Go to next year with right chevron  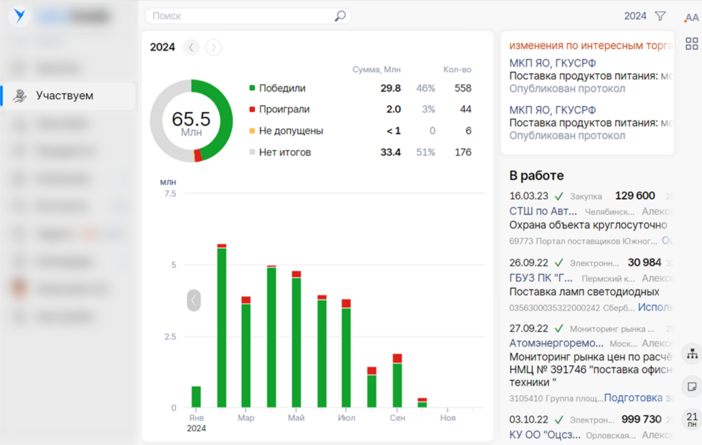point(213,47)
